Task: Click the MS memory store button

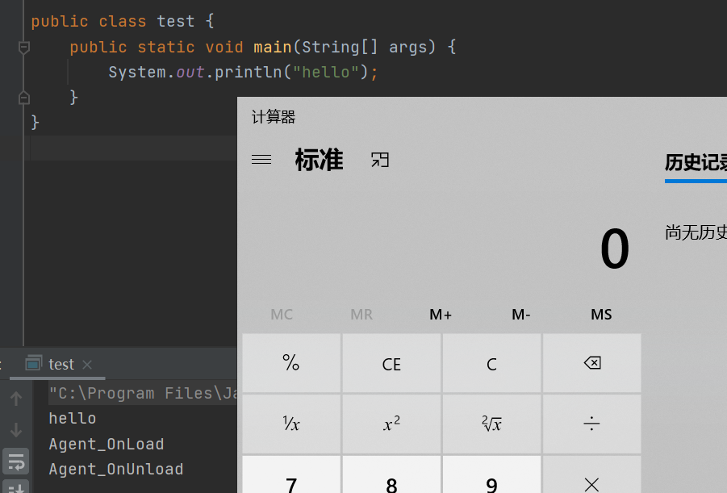Action: pyautogui.click(x=601, y=315)
